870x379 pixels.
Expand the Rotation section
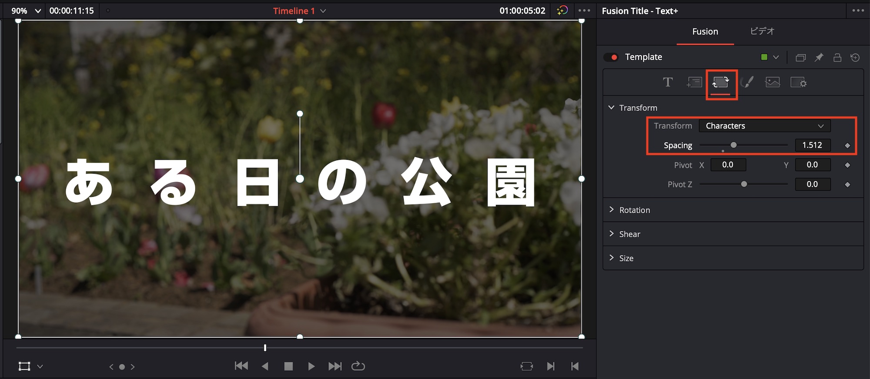[x=612, y=210]
